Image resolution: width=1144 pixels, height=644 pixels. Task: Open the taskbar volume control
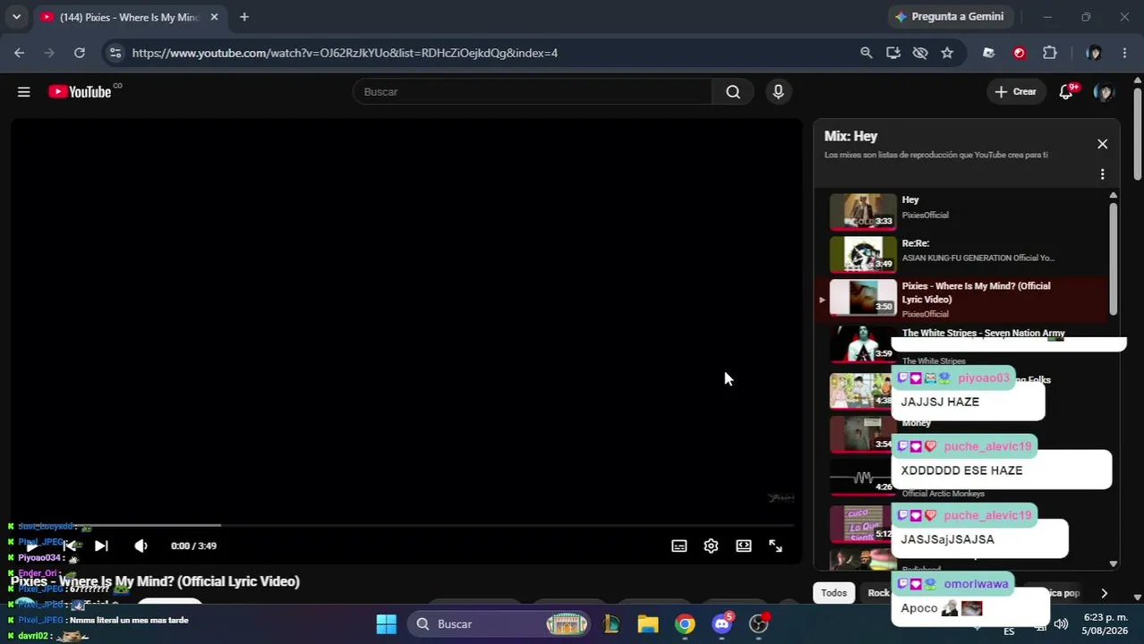pyautogui.click(x=1061, y=624)
